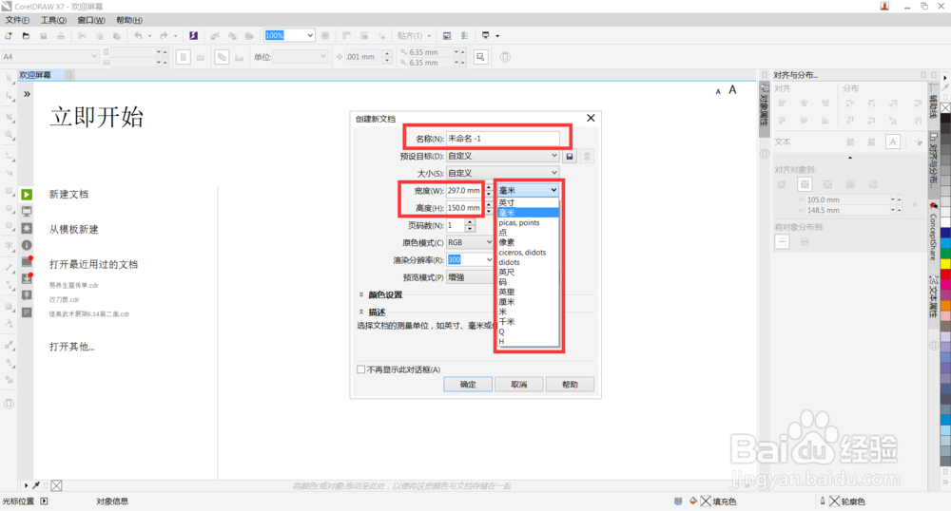951x511 pixels.
Task: Open recent file 易养生宣传单.cdr
Action: click(x=73, y=285)
